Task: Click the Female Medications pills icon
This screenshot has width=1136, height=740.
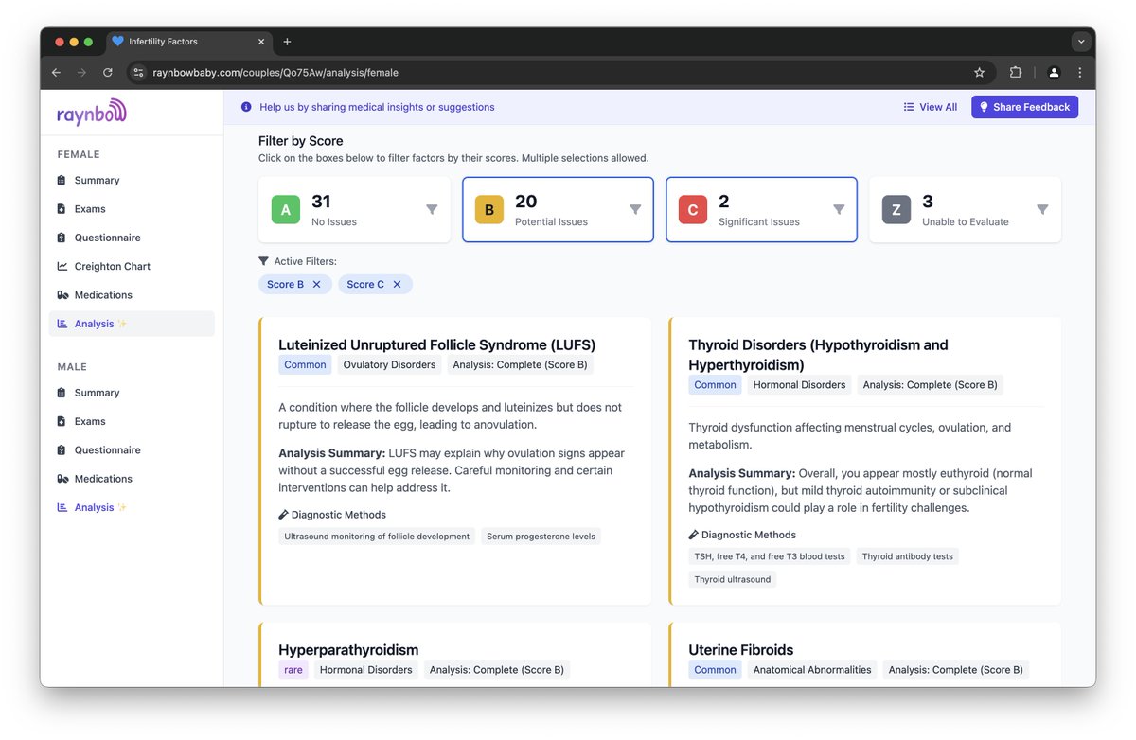Action: click(62, 295)
